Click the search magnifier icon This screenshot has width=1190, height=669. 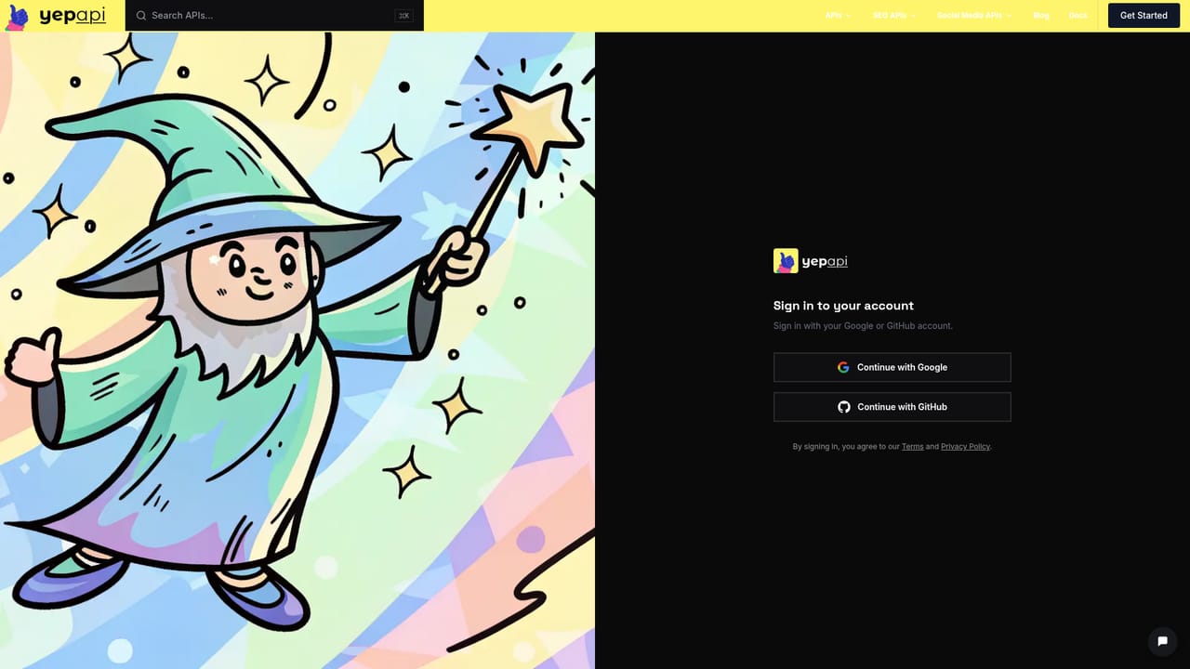pos(141,16)
